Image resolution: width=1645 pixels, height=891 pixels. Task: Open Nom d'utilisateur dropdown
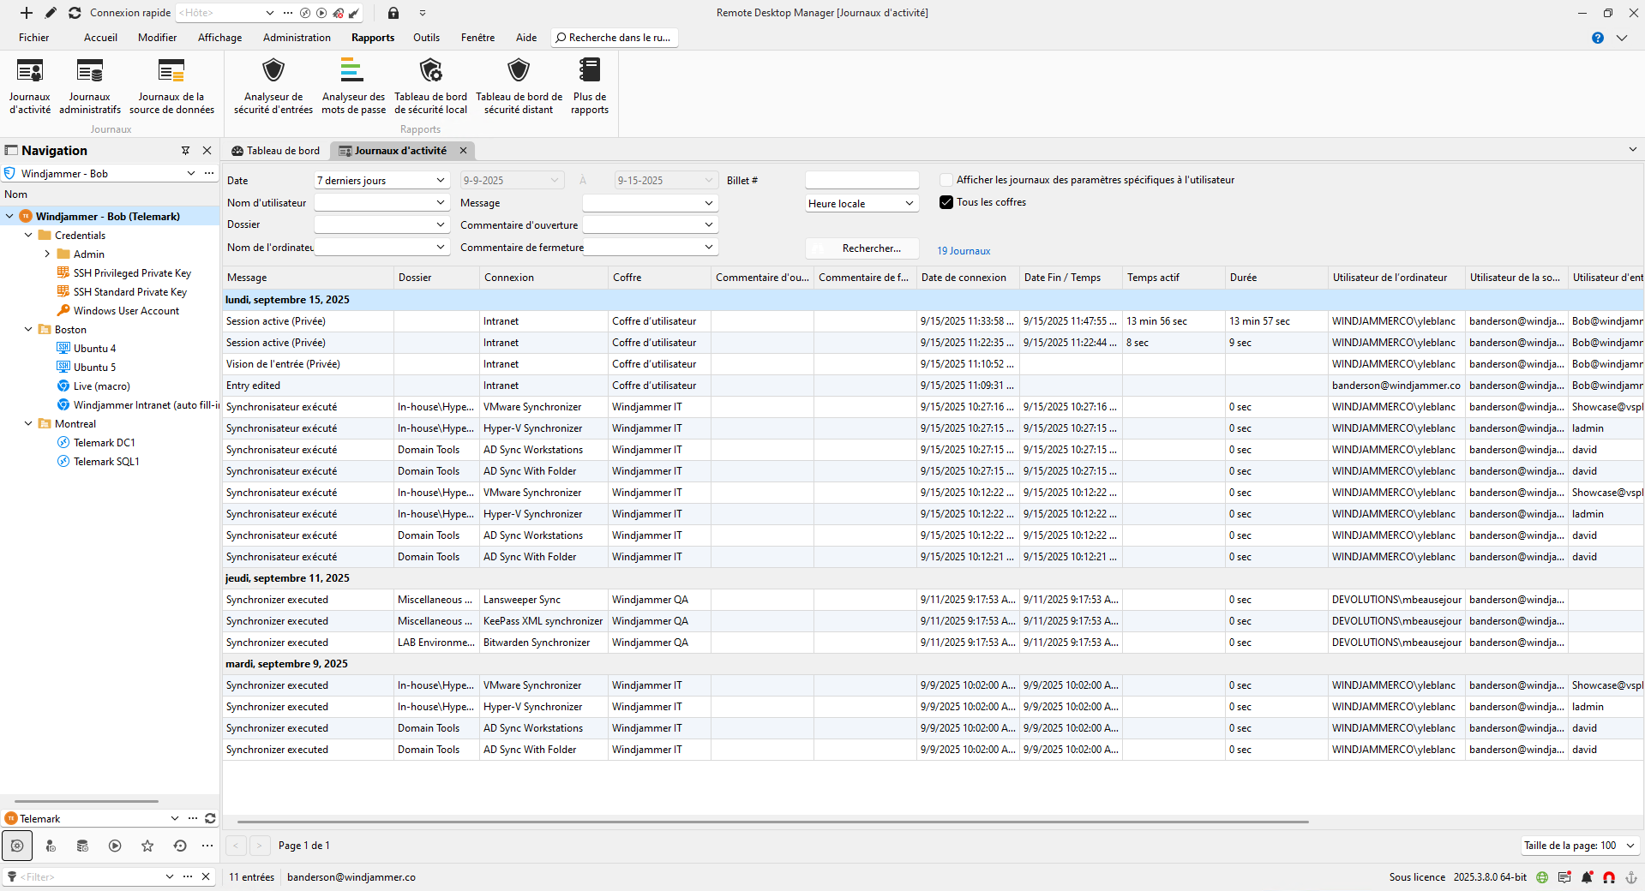pyautogui.click(x=381, y=202)
